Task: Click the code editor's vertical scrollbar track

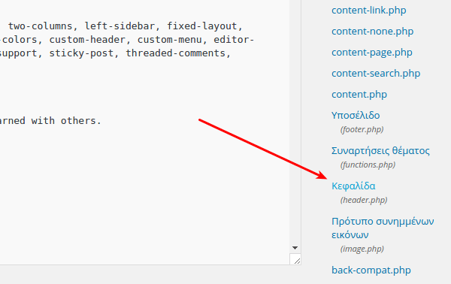Action: pyautogui.click(x=295, y=121)
